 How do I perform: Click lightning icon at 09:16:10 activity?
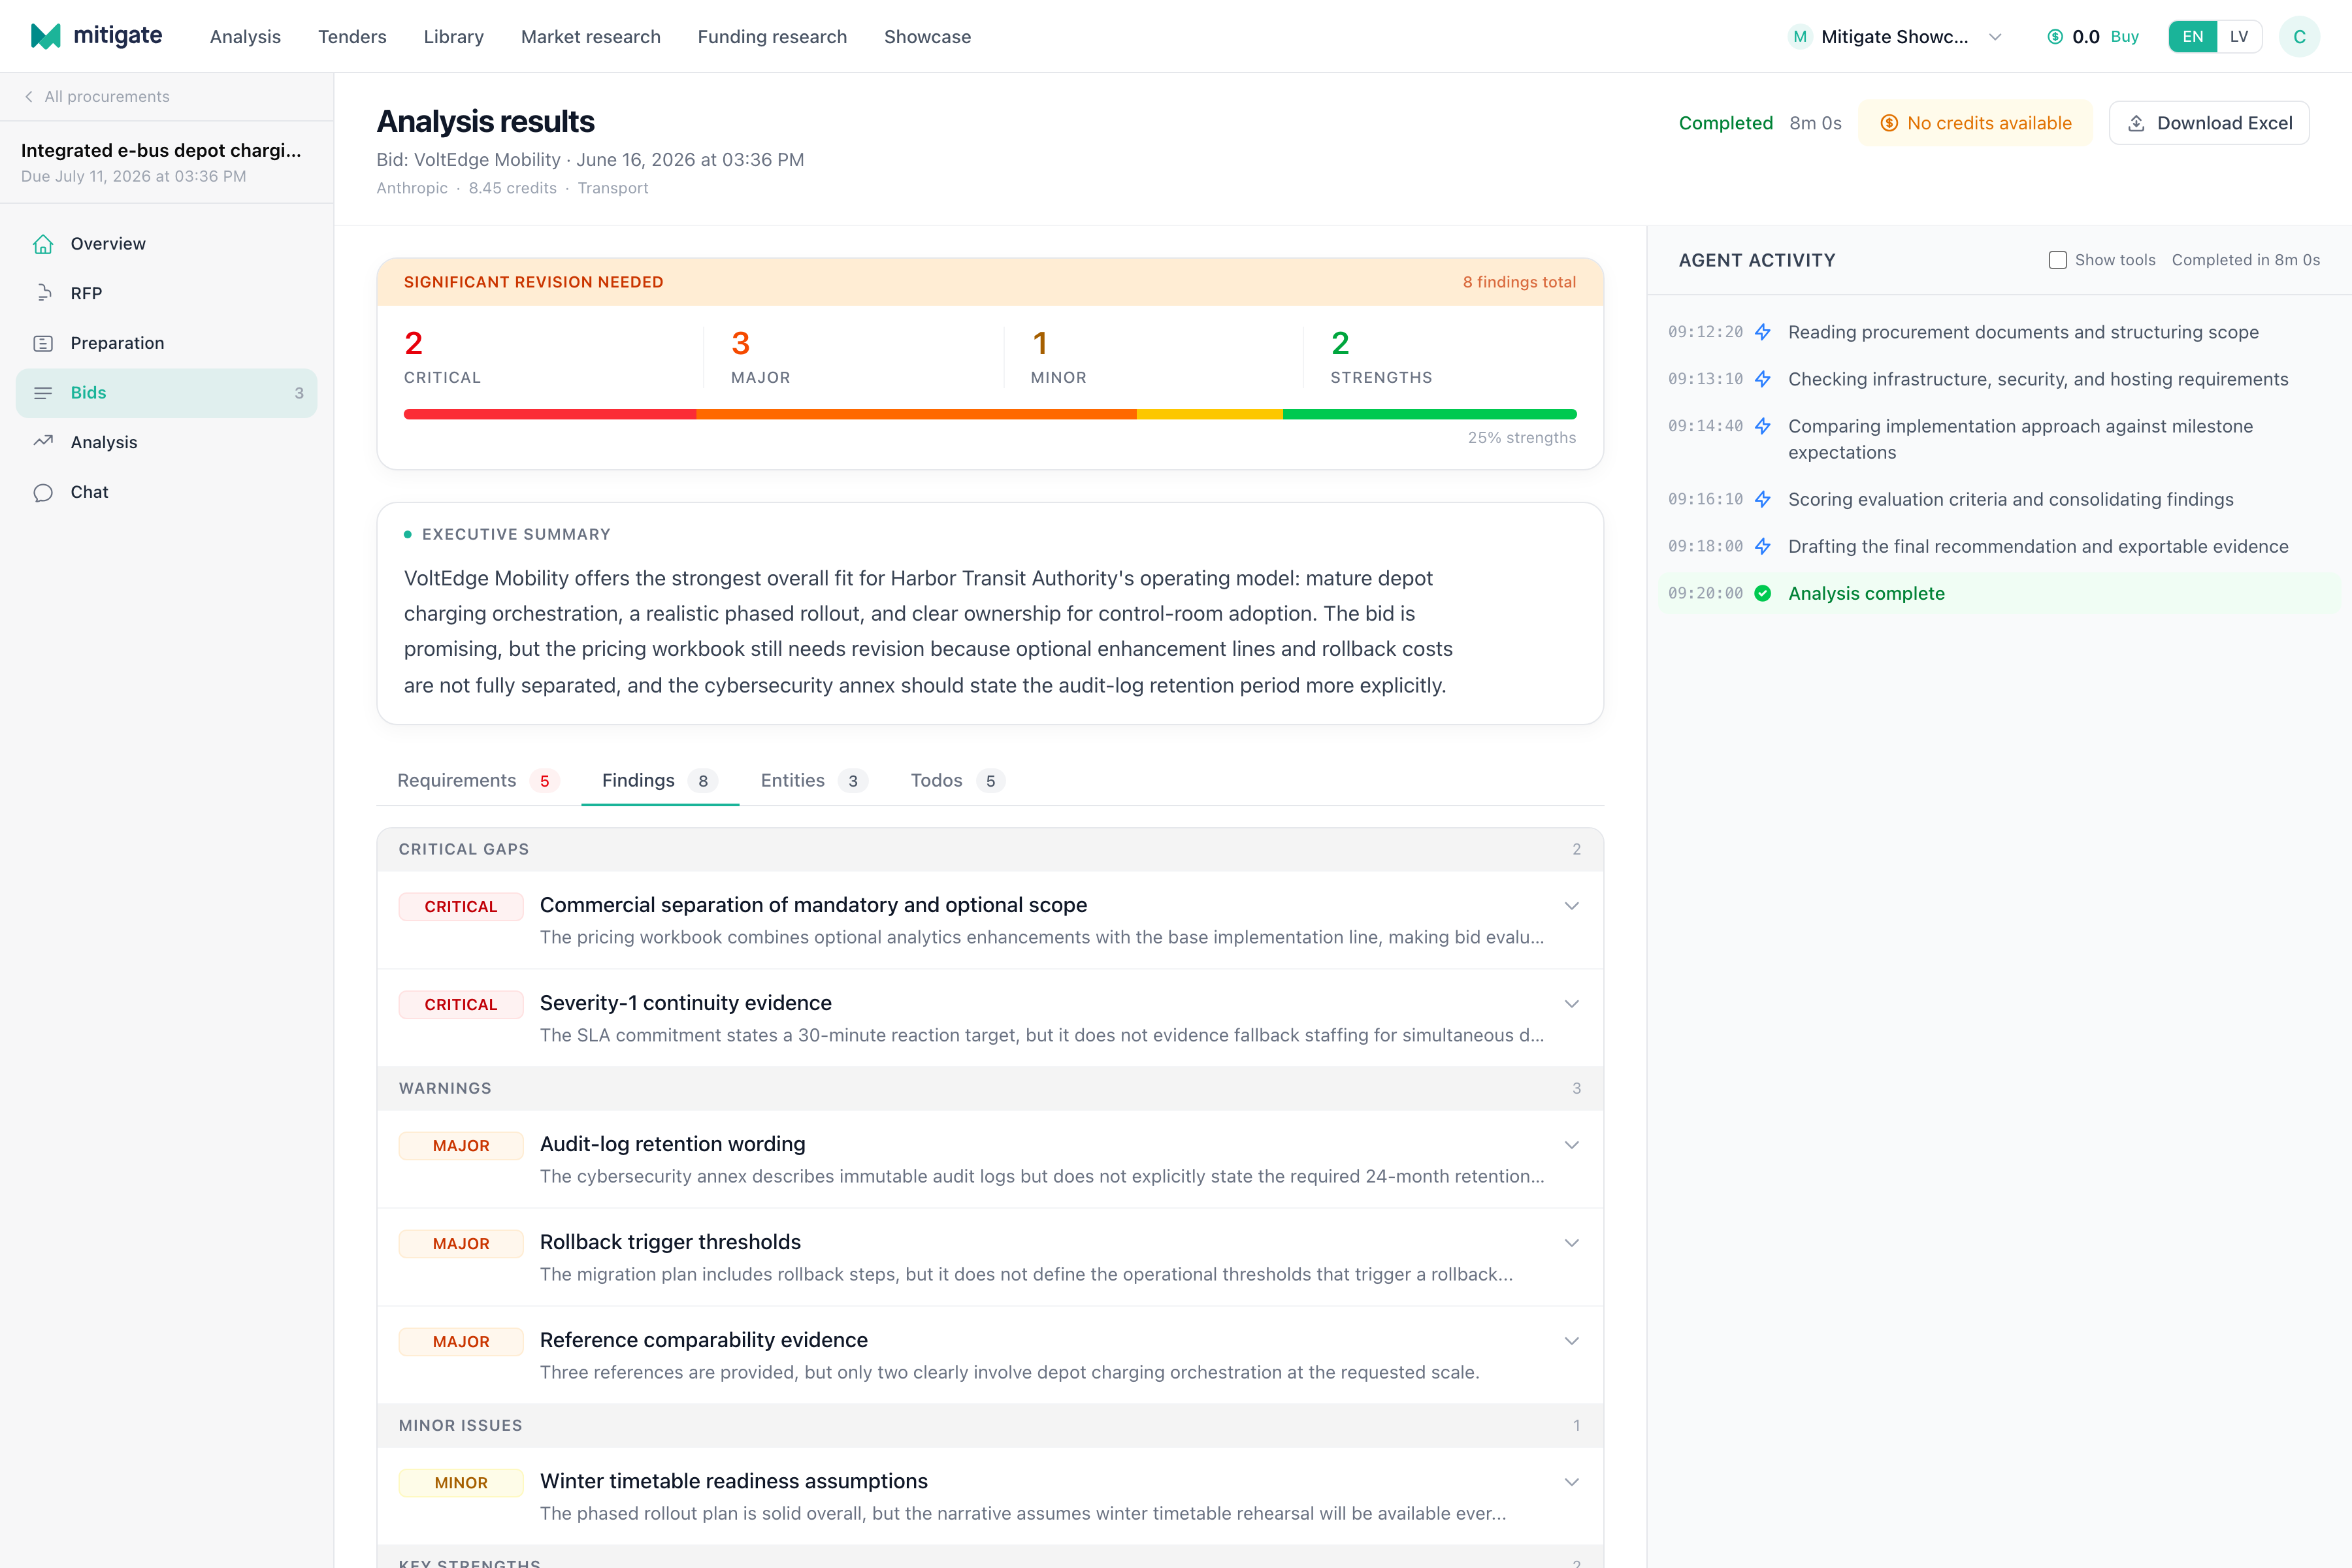tap(1763, 499)
